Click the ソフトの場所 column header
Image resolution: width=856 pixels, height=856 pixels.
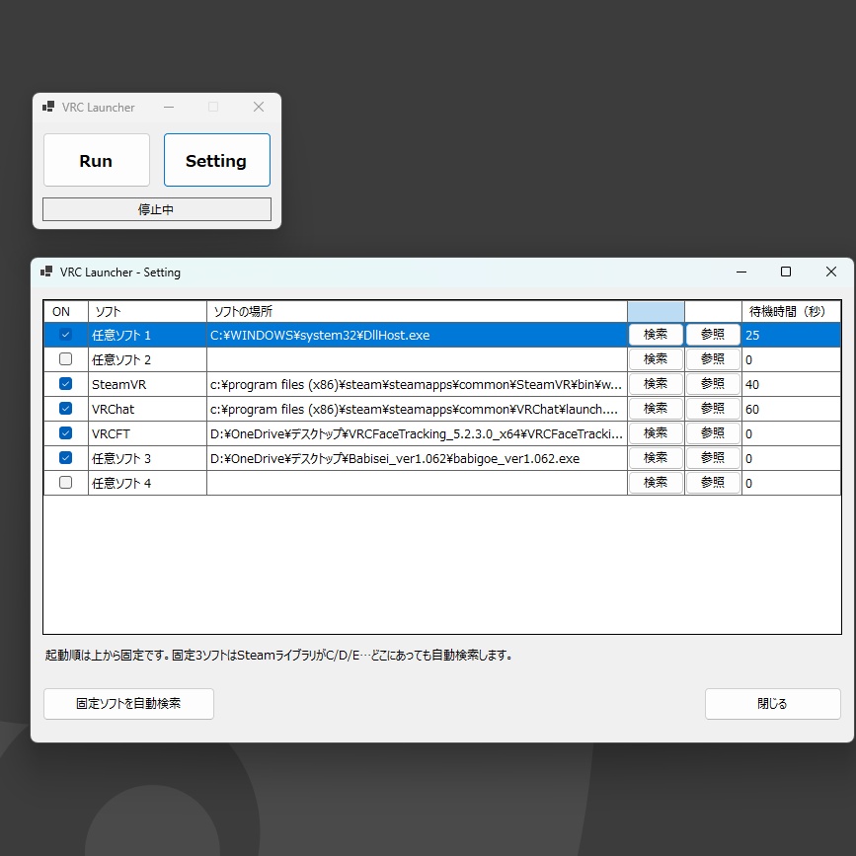[417, 312]
